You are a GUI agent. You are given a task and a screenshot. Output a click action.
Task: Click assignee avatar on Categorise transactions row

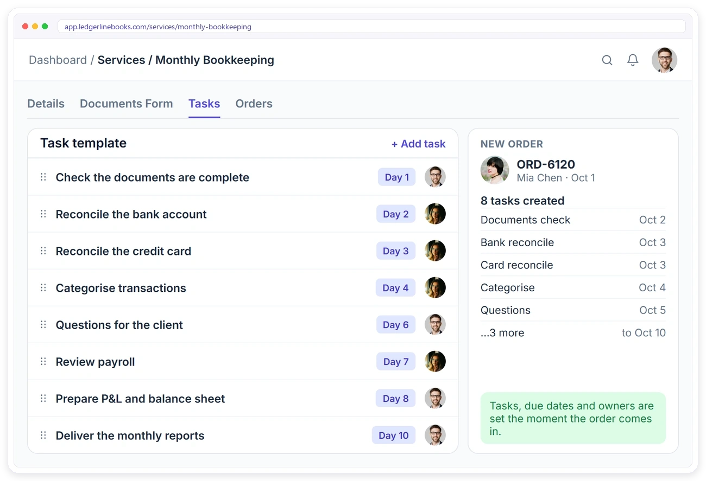435,288
